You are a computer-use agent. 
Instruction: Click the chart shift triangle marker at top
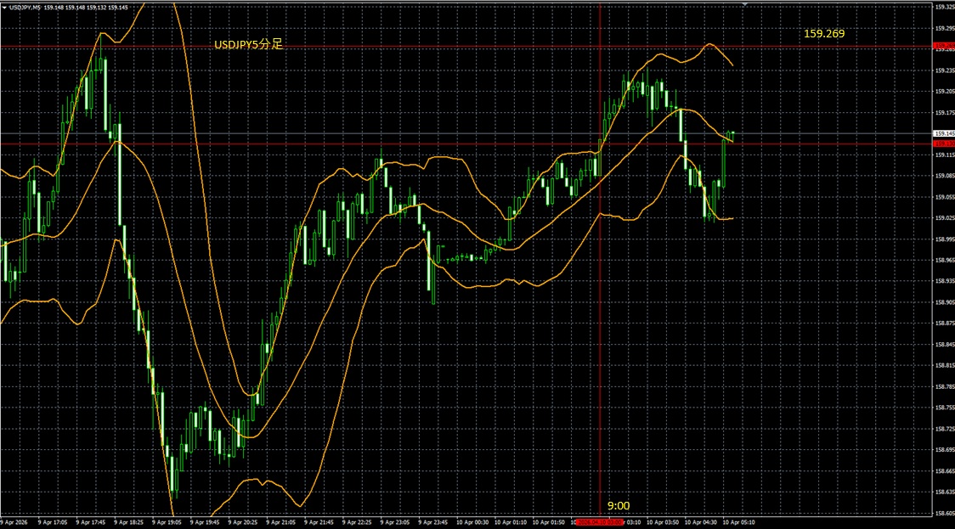coord(744,5)
